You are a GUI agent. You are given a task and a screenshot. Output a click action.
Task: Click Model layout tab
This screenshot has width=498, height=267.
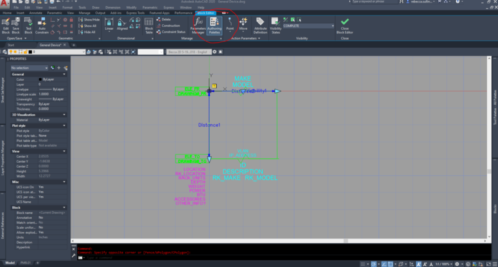coord(10,263)
